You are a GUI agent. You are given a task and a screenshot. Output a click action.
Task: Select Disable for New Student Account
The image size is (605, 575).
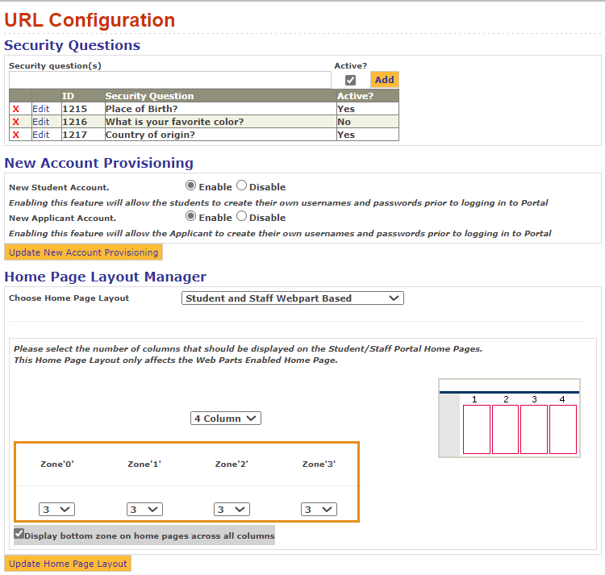(x=241, y=185)
